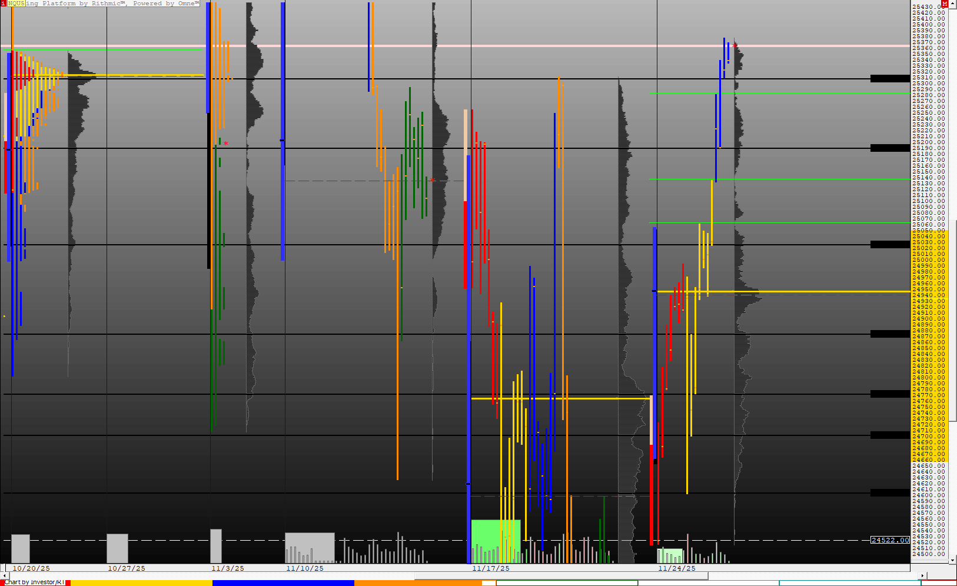957x586 pixels.
Task: Click right arrow of the horizontal scrollbar
Action: coord(922,576)
